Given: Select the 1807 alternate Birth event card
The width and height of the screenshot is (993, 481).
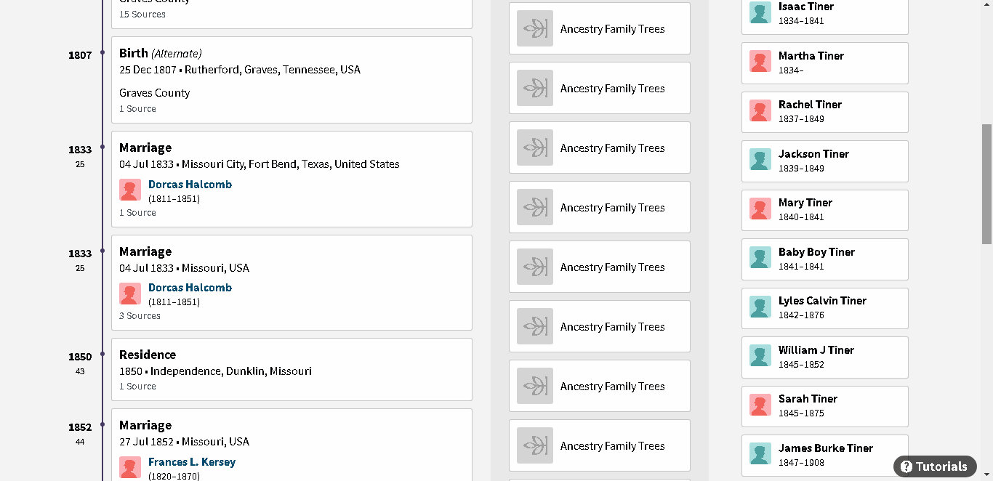Looking at the screenshot, I should (x=292, y=80).
